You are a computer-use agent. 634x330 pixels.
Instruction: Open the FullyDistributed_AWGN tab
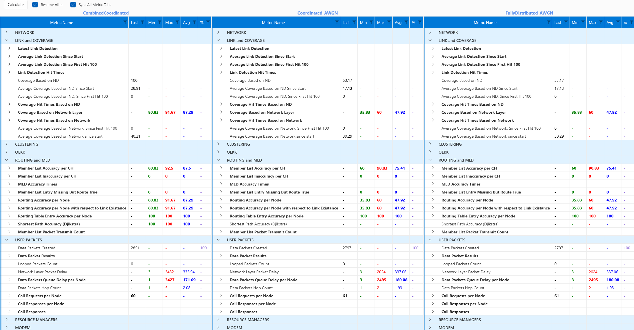pos(529,13)
